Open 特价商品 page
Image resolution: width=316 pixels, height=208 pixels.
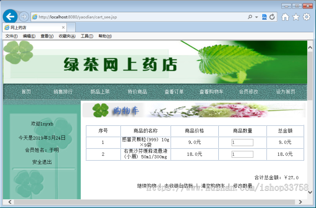[137, 91]
